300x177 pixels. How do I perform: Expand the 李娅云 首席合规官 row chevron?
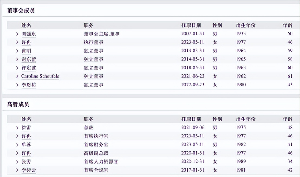(17, 170)
